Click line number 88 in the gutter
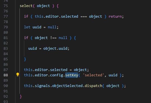Image resolution: width=151 pixels, height=103 pixels. (x=6, y=75)
